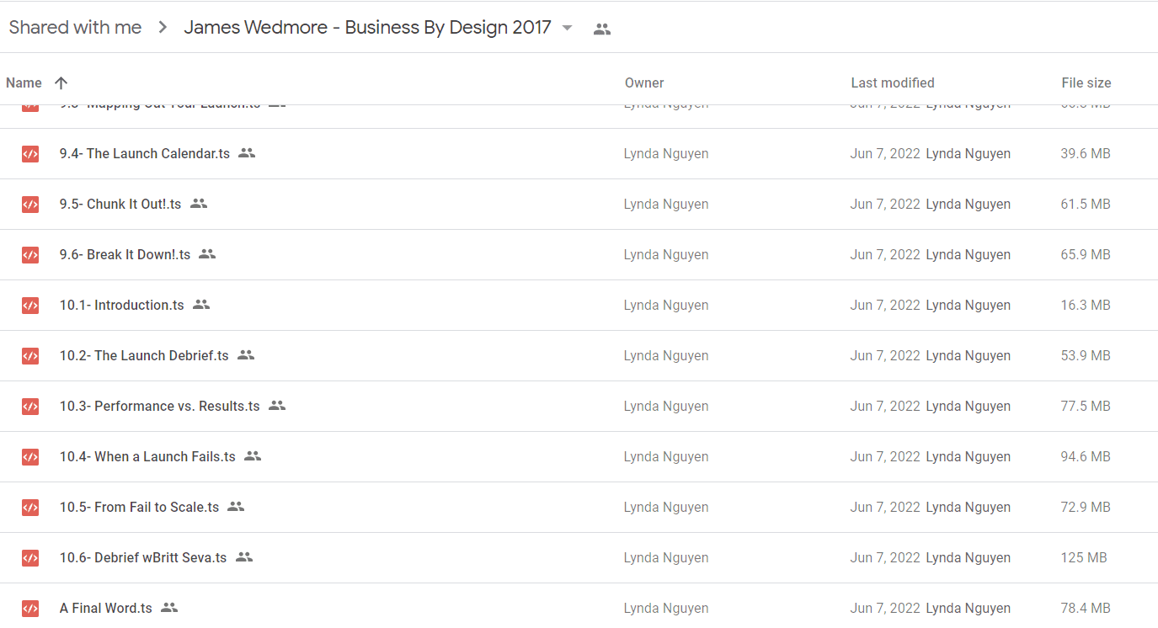
Task: Click 125 MB file size value
Action: point(1084,557)
